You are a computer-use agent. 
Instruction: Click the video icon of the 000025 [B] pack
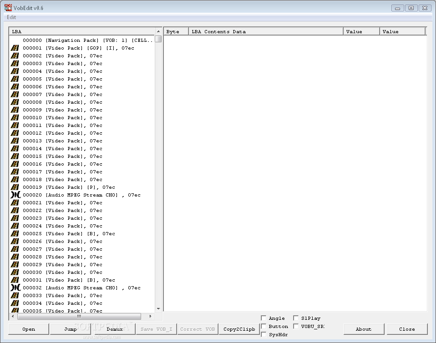[x=15, y=233]
